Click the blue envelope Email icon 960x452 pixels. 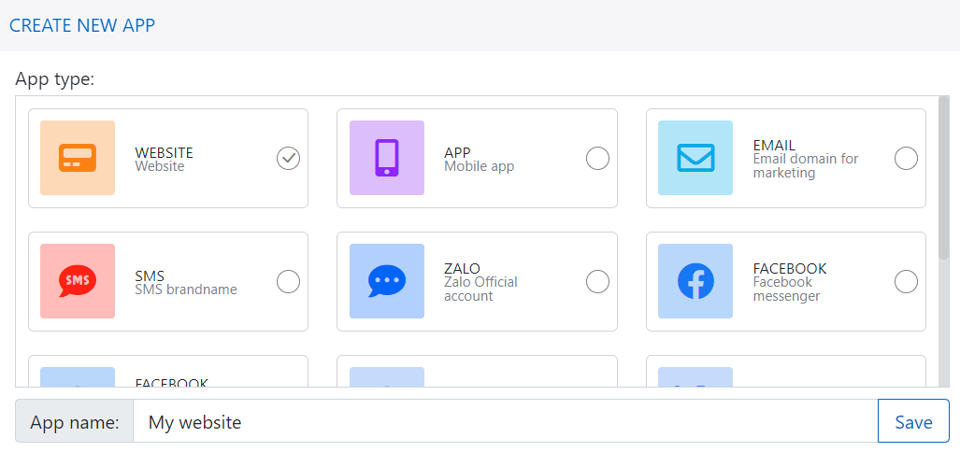[x=695, y=158]
